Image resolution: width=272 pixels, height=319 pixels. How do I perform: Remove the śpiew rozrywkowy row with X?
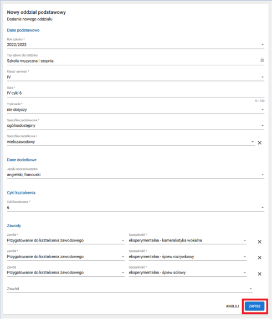point(260,258)
